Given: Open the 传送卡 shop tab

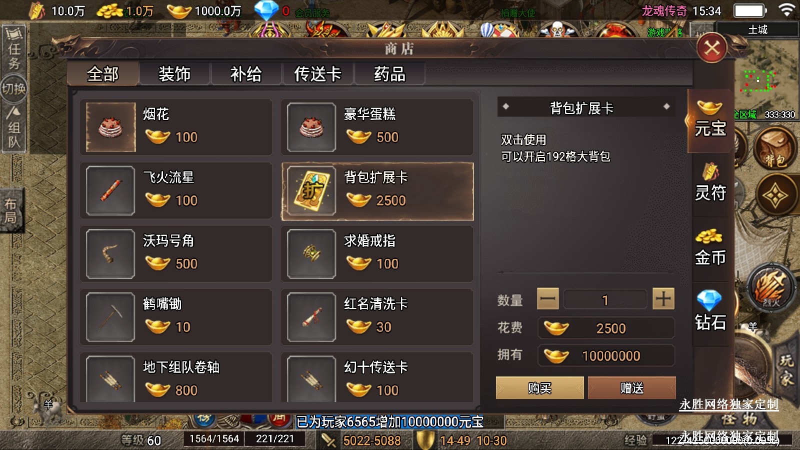Looking at the screenshot, I should click(x=318, y=74).
